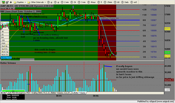Viewport: 175px width, 103px height.
Task: Click the blue H high marker
Action: point(73,7)
